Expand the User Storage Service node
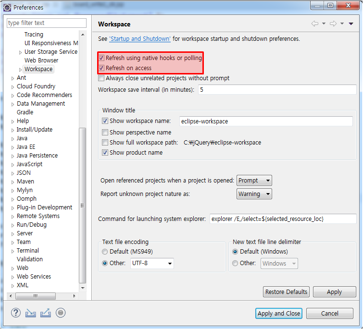Screen dimensions: 363x329 click(20, 52)
